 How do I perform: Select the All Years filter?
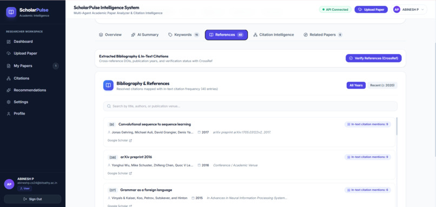point(356,85)
